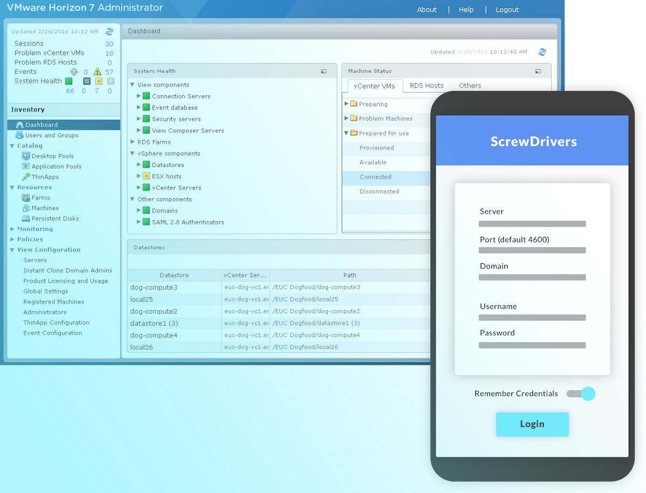Open the Help link in the header
646x493 pixels.
click(466, 10)
